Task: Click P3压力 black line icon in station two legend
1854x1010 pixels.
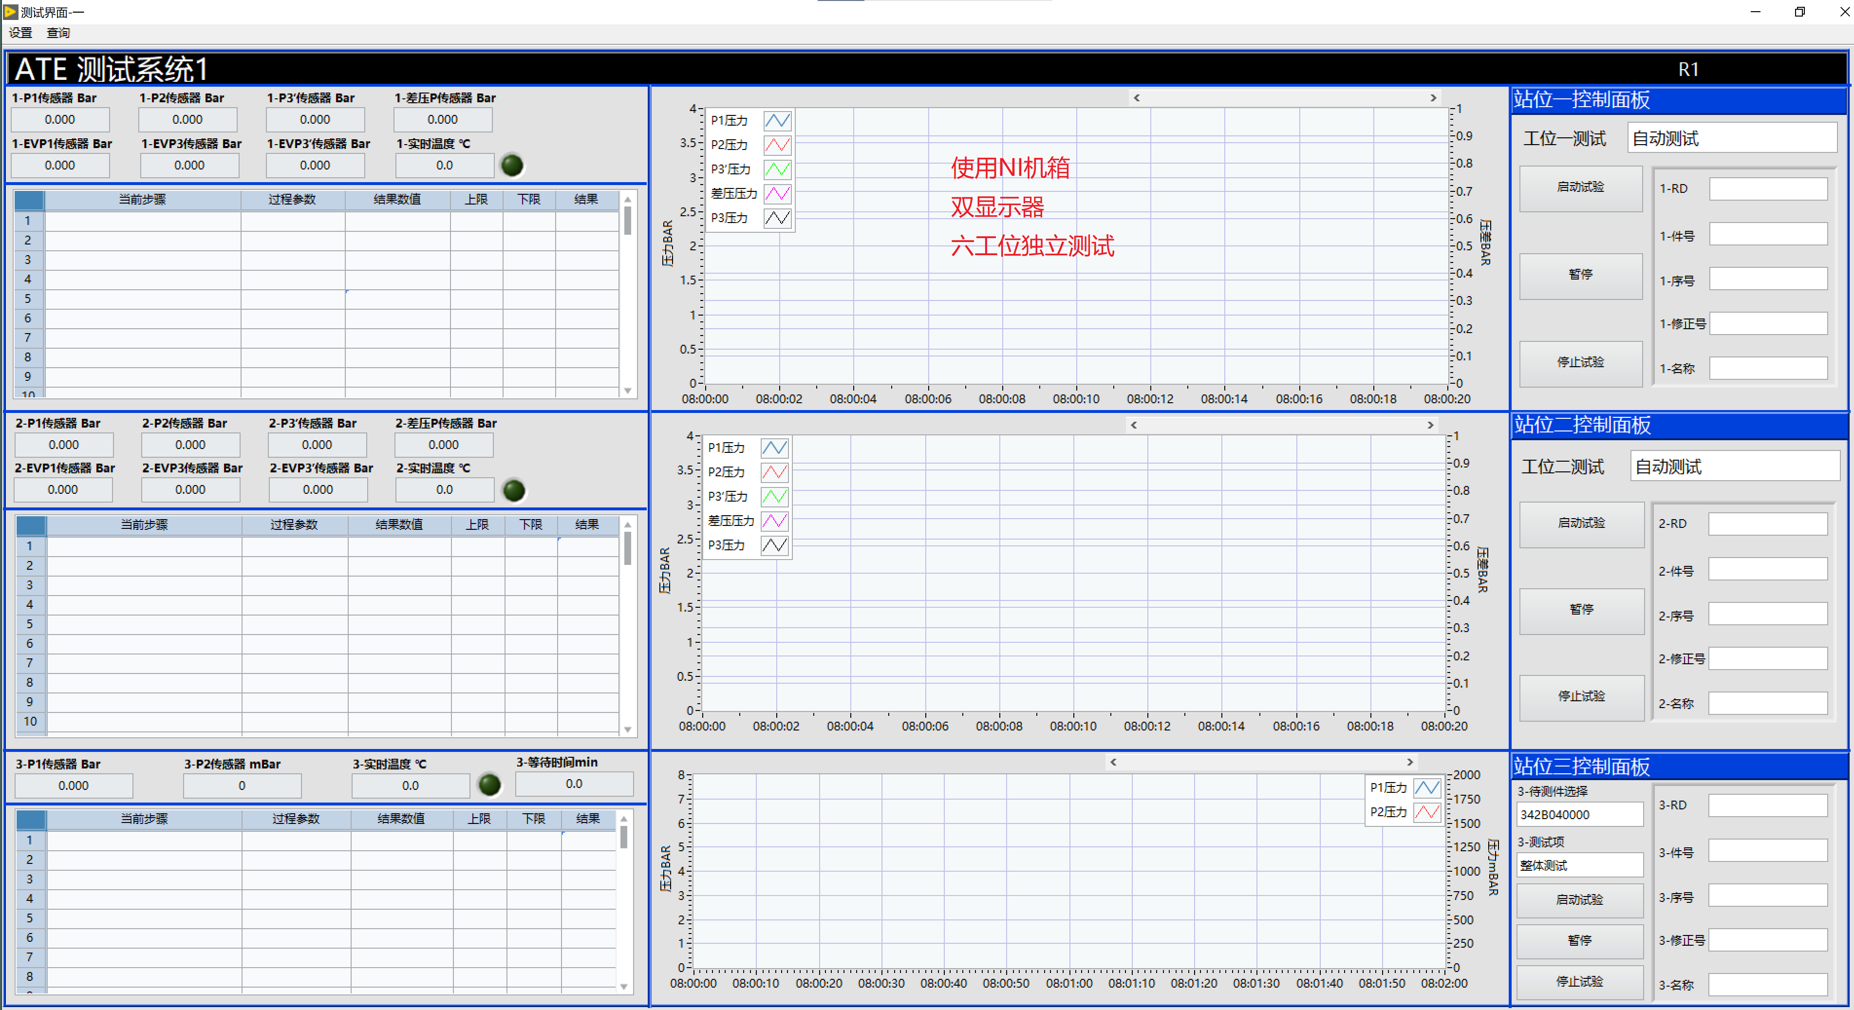Action: pos(774,545)
